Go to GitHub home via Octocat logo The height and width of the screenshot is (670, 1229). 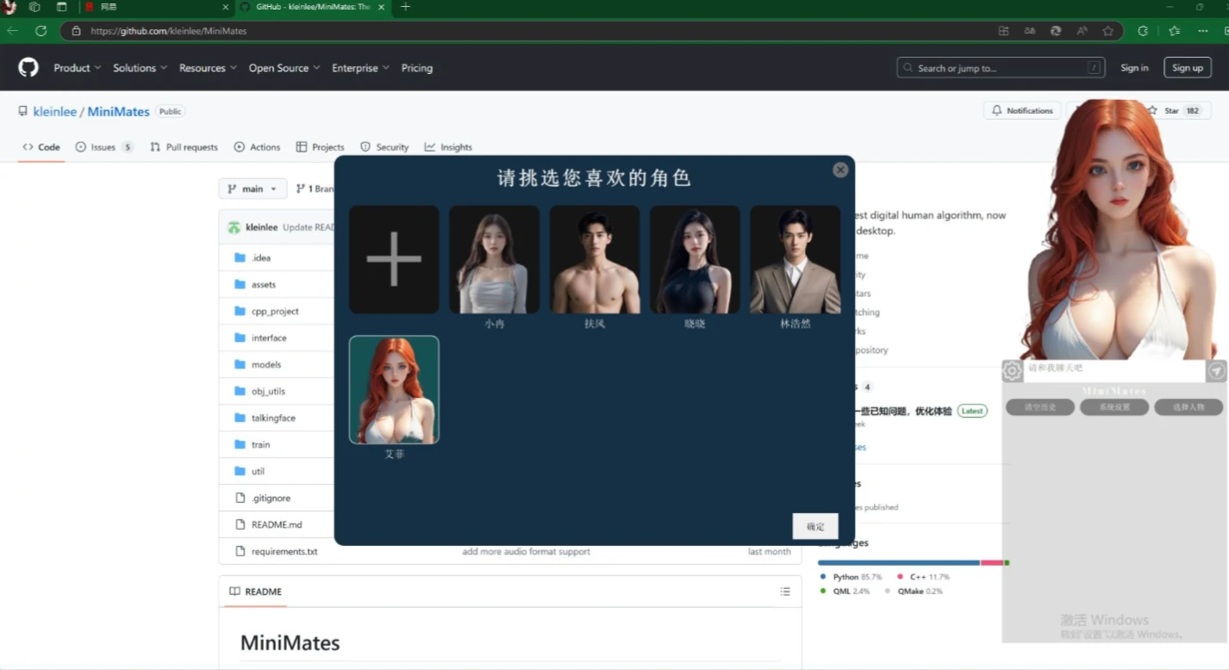pyautogui.click(x=28, y=68)
